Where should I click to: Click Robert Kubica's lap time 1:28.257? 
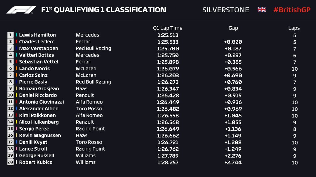pos(168,162)
